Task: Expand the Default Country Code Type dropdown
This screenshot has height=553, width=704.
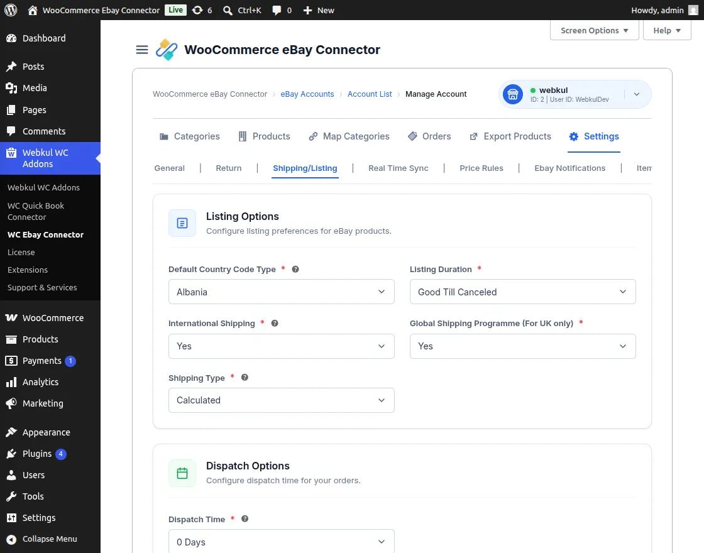Action: click(282, 292)
